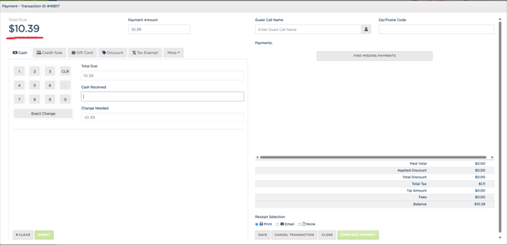Tap keypad digit 3
This screenshot has height=245, width=507.
pyautogui.click(x=50, y=71)
